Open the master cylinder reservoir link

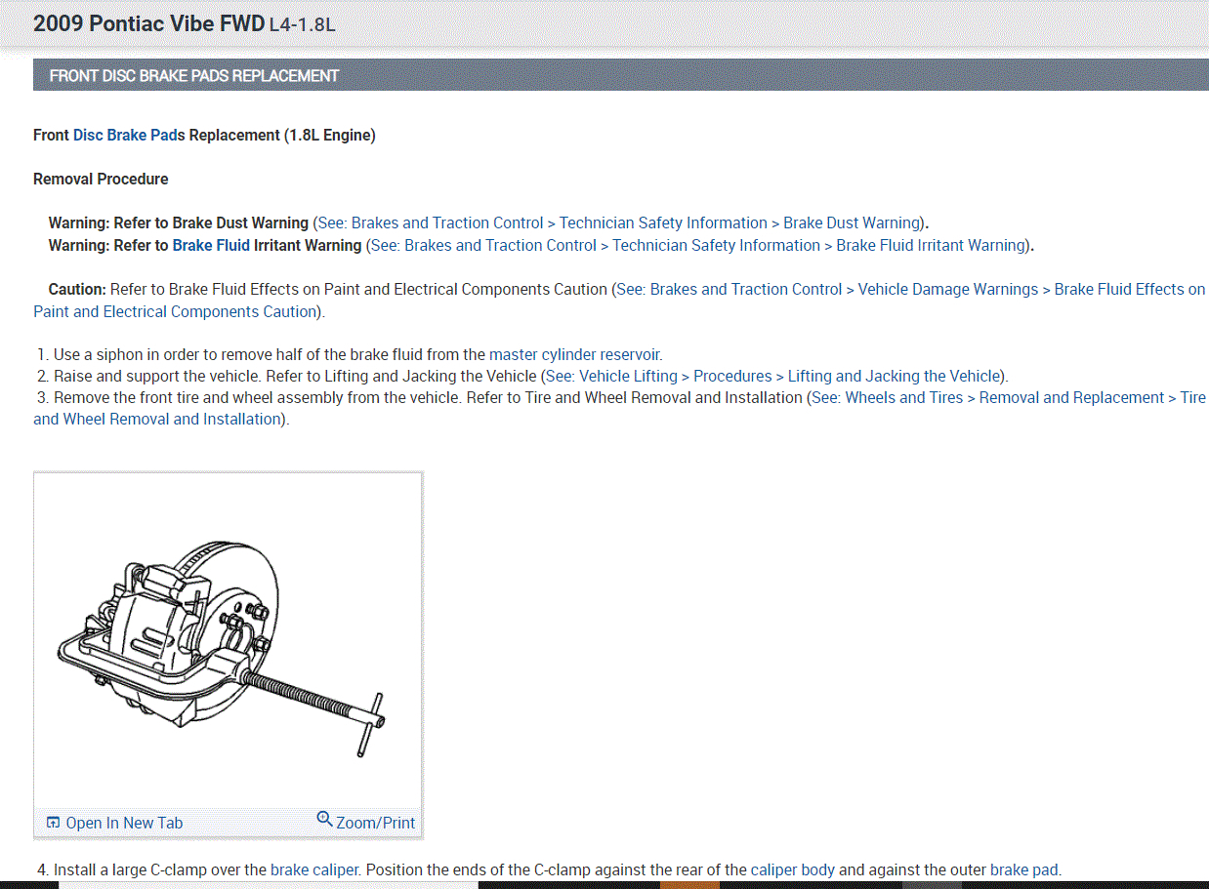tap(575, 354)
